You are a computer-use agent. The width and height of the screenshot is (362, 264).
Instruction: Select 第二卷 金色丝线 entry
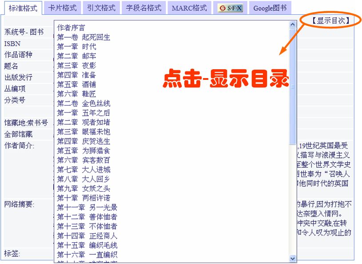84,103
